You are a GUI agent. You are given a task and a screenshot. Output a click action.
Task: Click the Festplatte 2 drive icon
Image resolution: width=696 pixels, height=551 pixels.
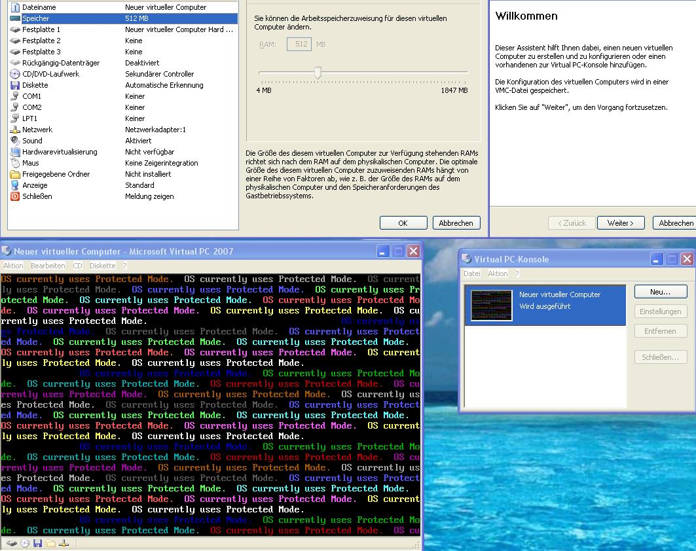point(15,41)
